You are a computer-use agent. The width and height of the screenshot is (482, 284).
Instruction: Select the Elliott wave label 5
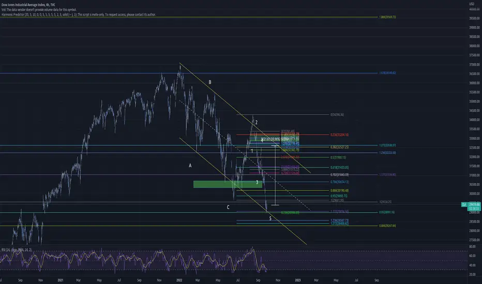270,218
